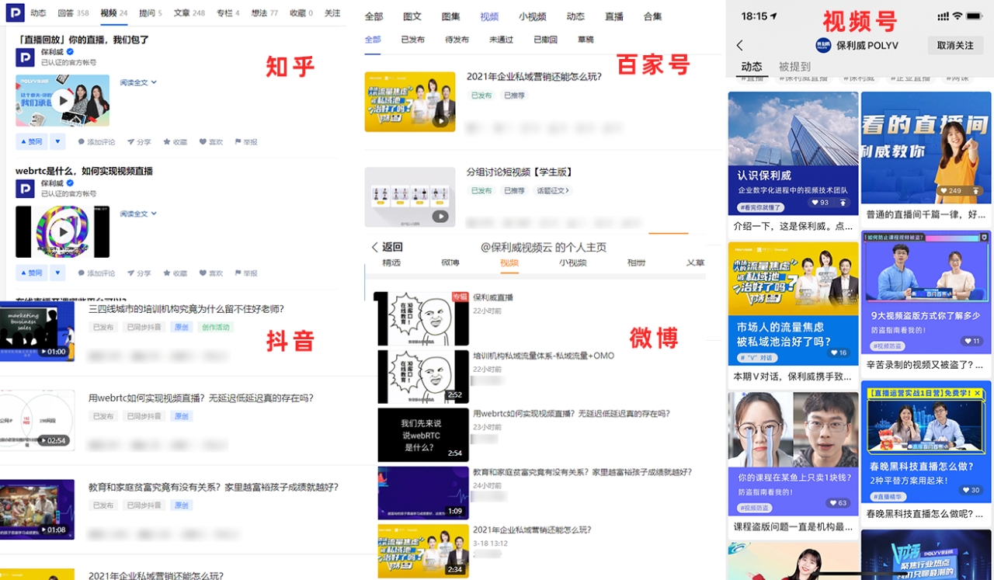The image size is (994, 580).
Task: Expand 阅读全文 for the webrtc是什么 post
Action: click(138, 214)
